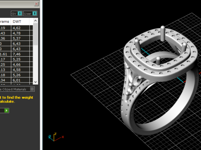Select the grams cell ending .25
Image resolution: width=201 pixels, height=150 pixels.
[x=5, y=65]
